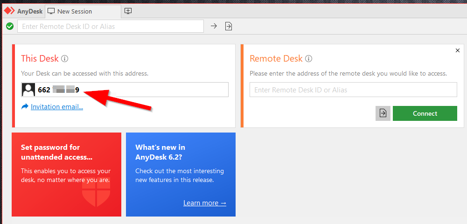Screen dimensions: 467x224
Task: Follow the Learn more link
Action: pos(205,203)
